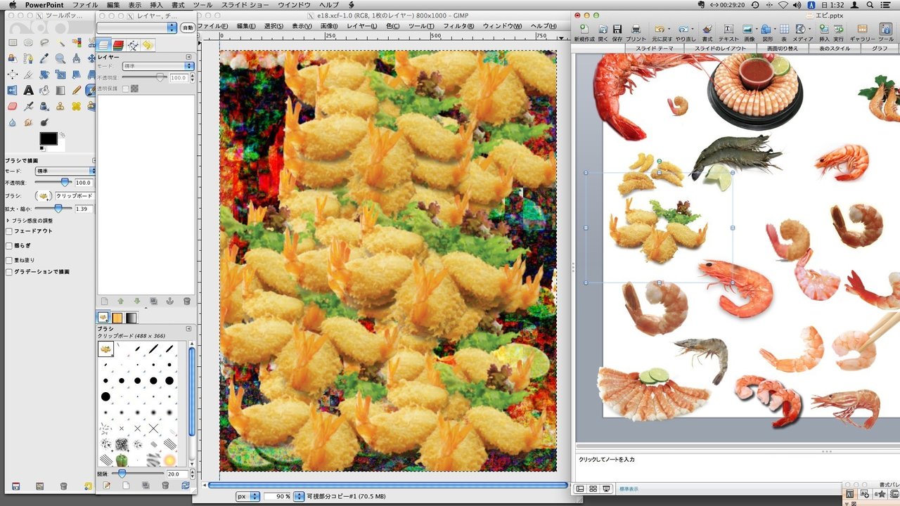Image resolution: width=900 pixels, height=506 pixels.
Task: Click the New (新規作成) presentation icon
Action: pos(584,32)
